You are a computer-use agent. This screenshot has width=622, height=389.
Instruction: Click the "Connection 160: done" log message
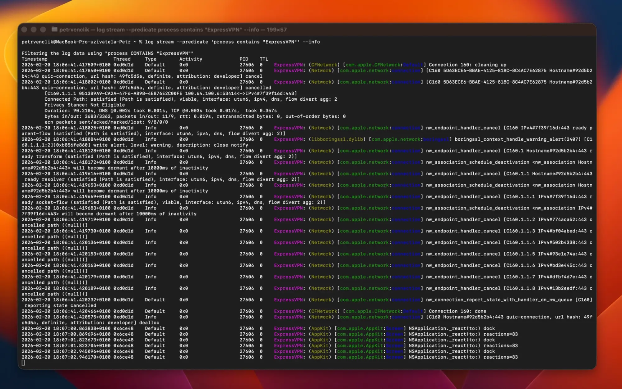pyautogui.click(x=457, y=311)
